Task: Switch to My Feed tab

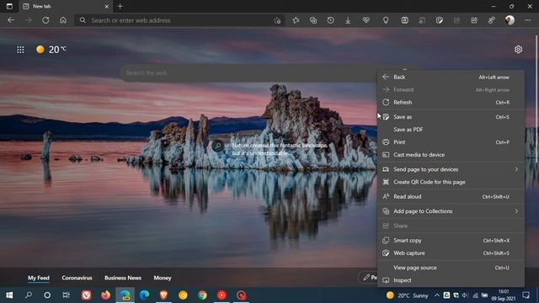Action: 39,278
